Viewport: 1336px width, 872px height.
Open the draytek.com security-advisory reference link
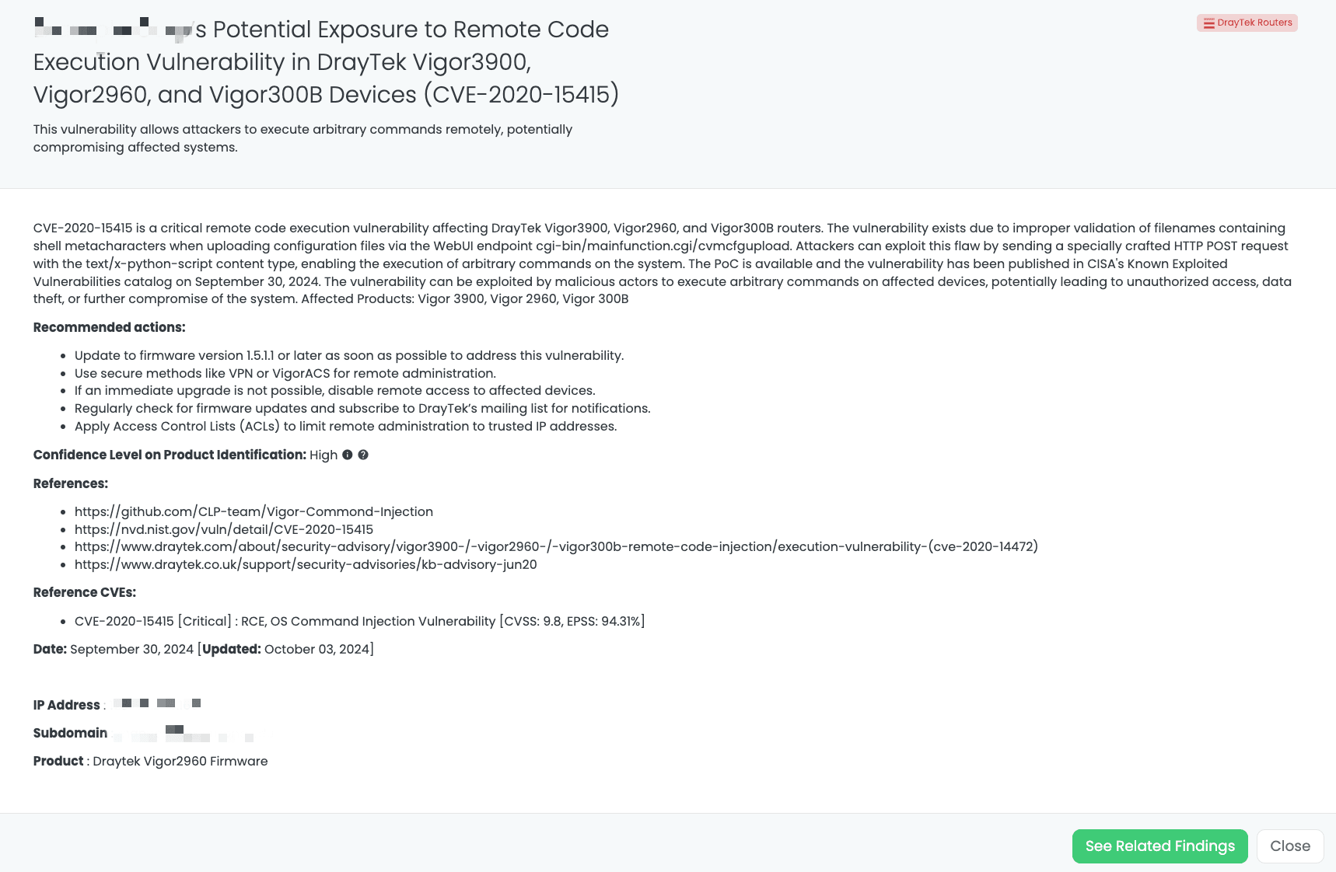tap(556, 546)
